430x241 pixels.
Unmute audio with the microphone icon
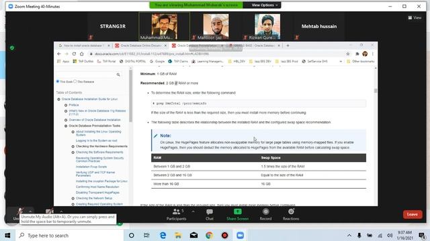click(19, 212)
